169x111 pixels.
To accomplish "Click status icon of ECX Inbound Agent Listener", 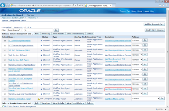I will click(41, 41).
